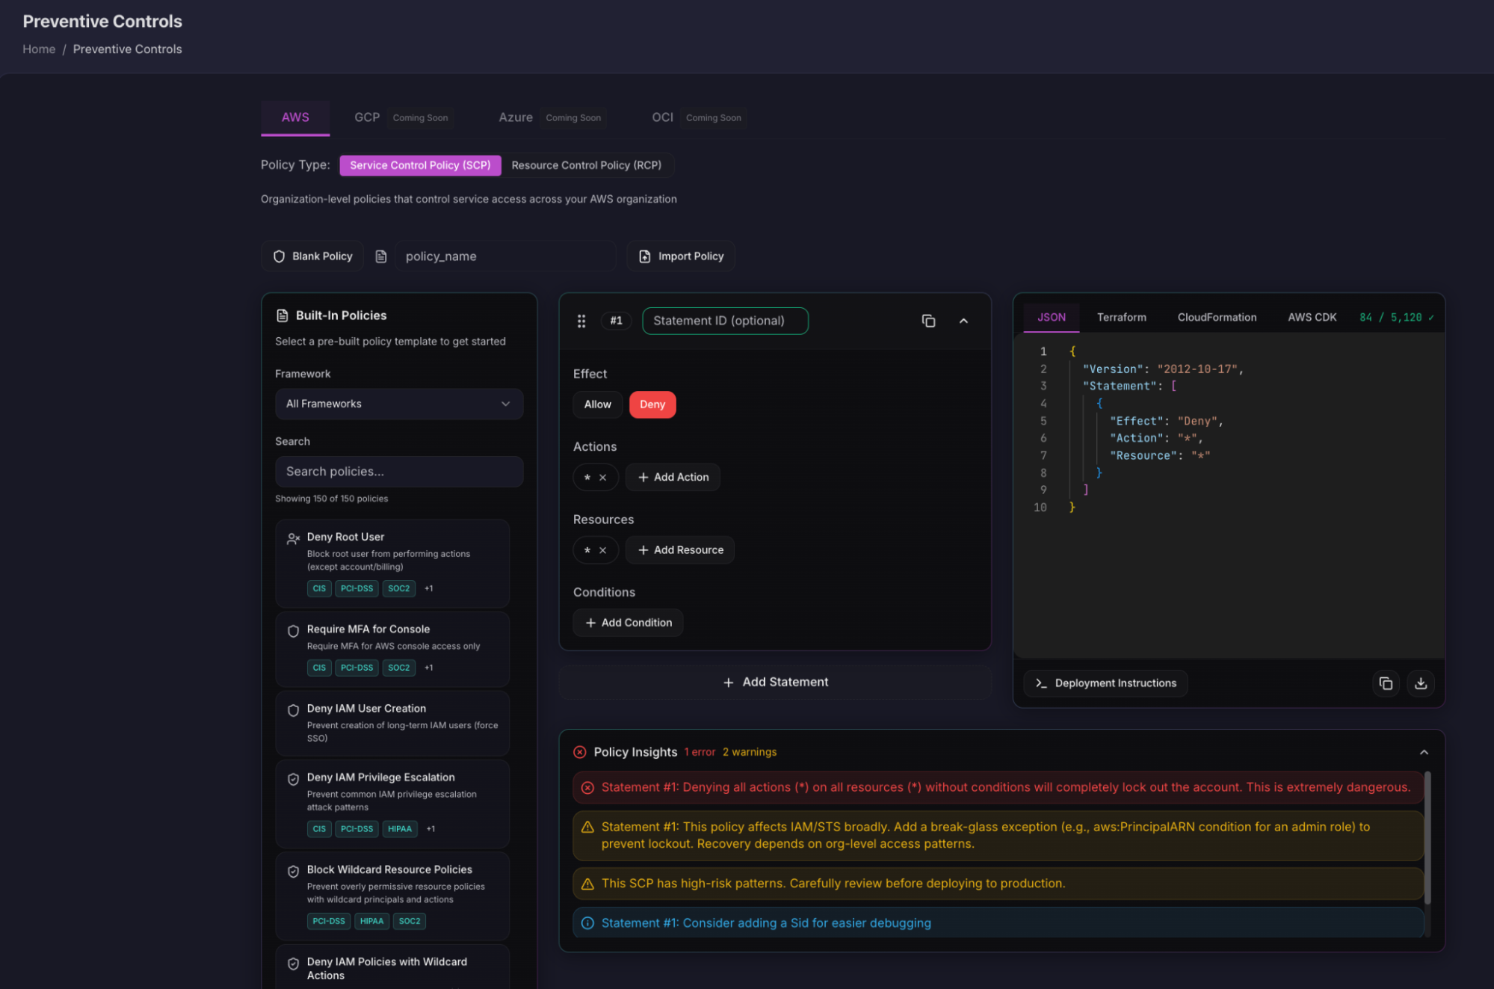Select the Deny IAM User Creation template
1494x989 pixels.
pos(392,723)
